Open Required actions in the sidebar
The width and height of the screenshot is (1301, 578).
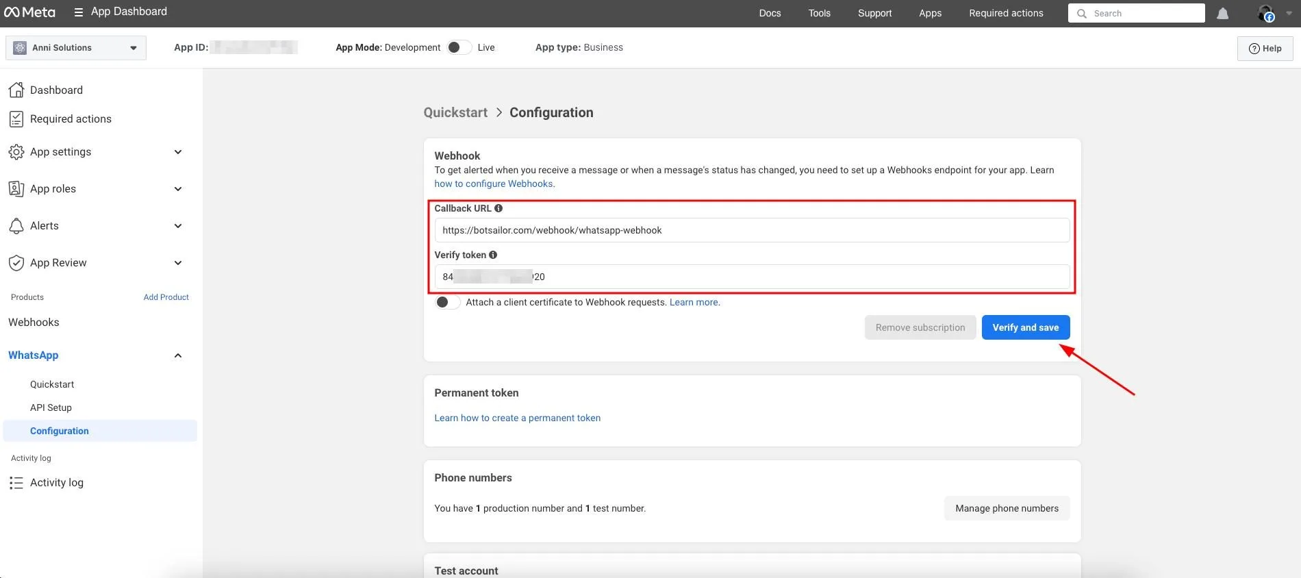(x=71, y=119)
